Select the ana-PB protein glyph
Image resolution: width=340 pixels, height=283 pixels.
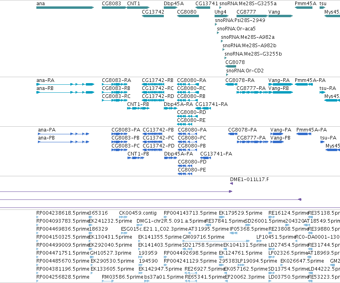click(x=64, y=142)
